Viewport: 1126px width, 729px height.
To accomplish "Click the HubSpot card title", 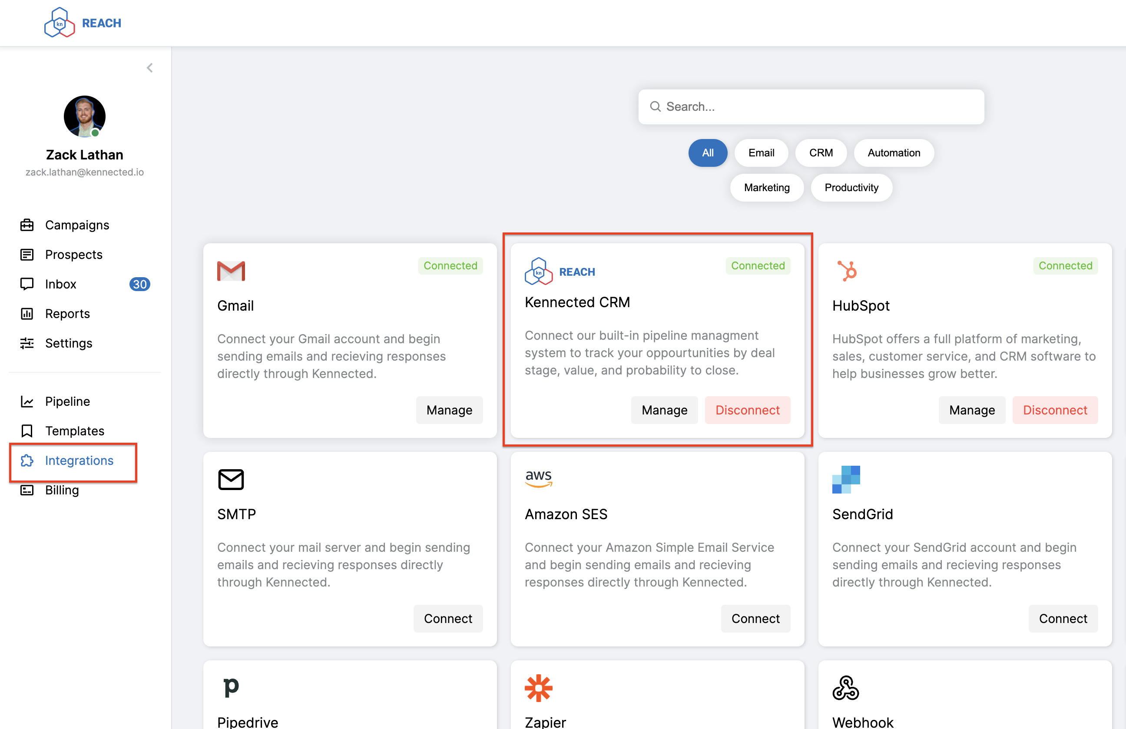I will click(x=861, y=306).
